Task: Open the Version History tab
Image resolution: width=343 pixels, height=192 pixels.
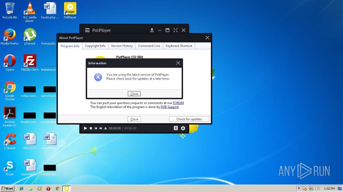Action: pyautogui.click(x=122, y=46)
